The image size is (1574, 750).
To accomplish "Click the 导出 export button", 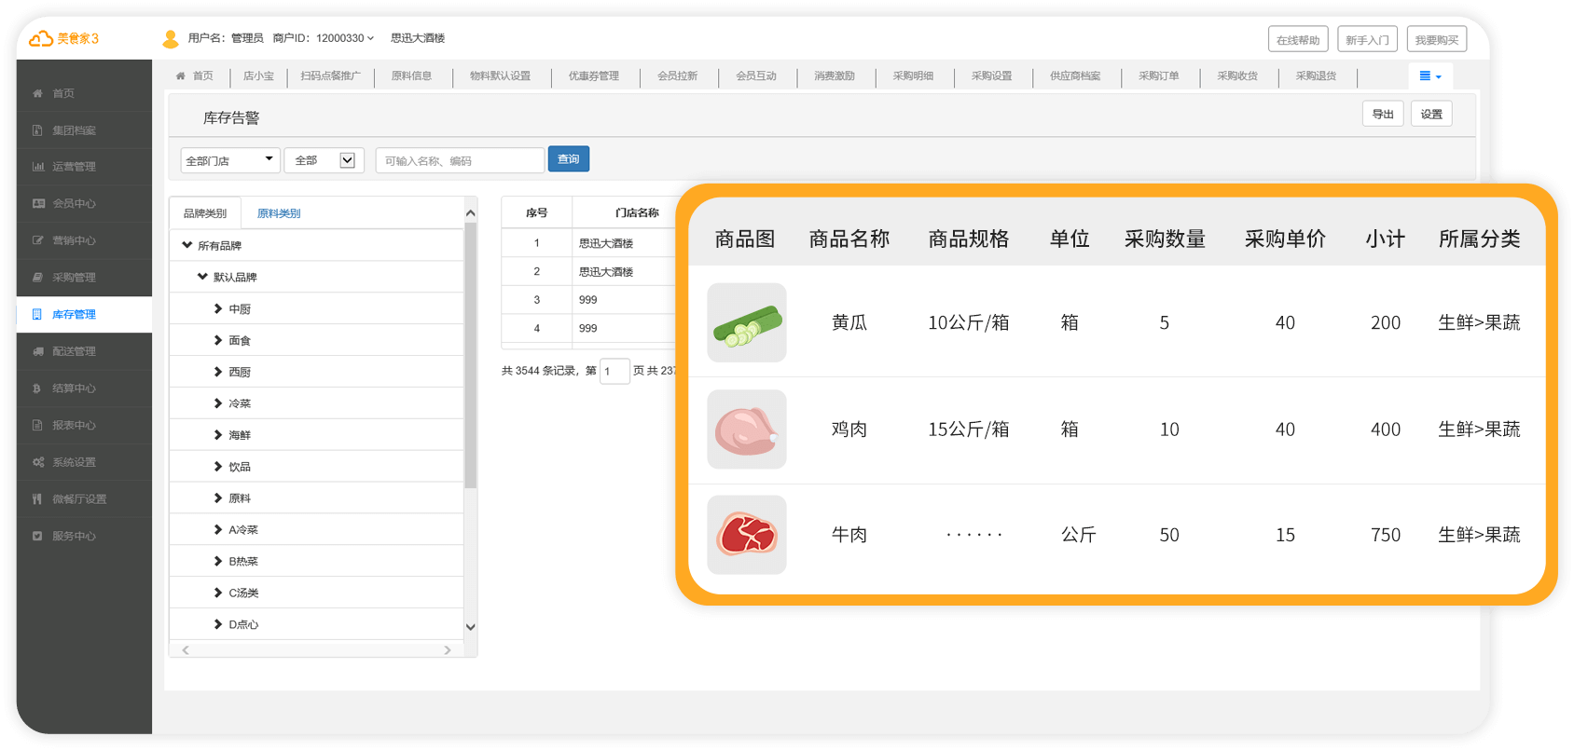I will pos(1382,114).
